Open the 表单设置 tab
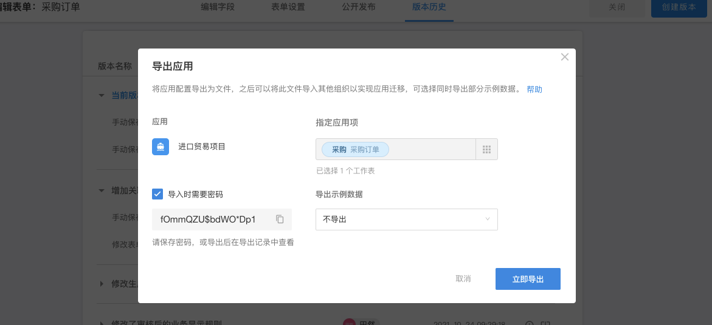 [x=288, y=7]
